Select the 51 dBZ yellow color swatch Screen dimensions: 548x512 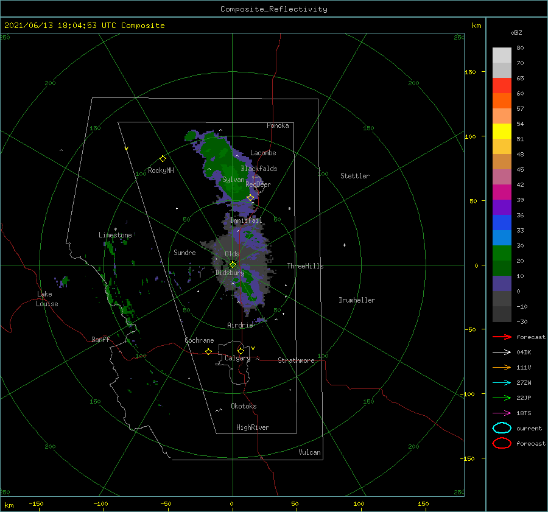tap(502, 131)
